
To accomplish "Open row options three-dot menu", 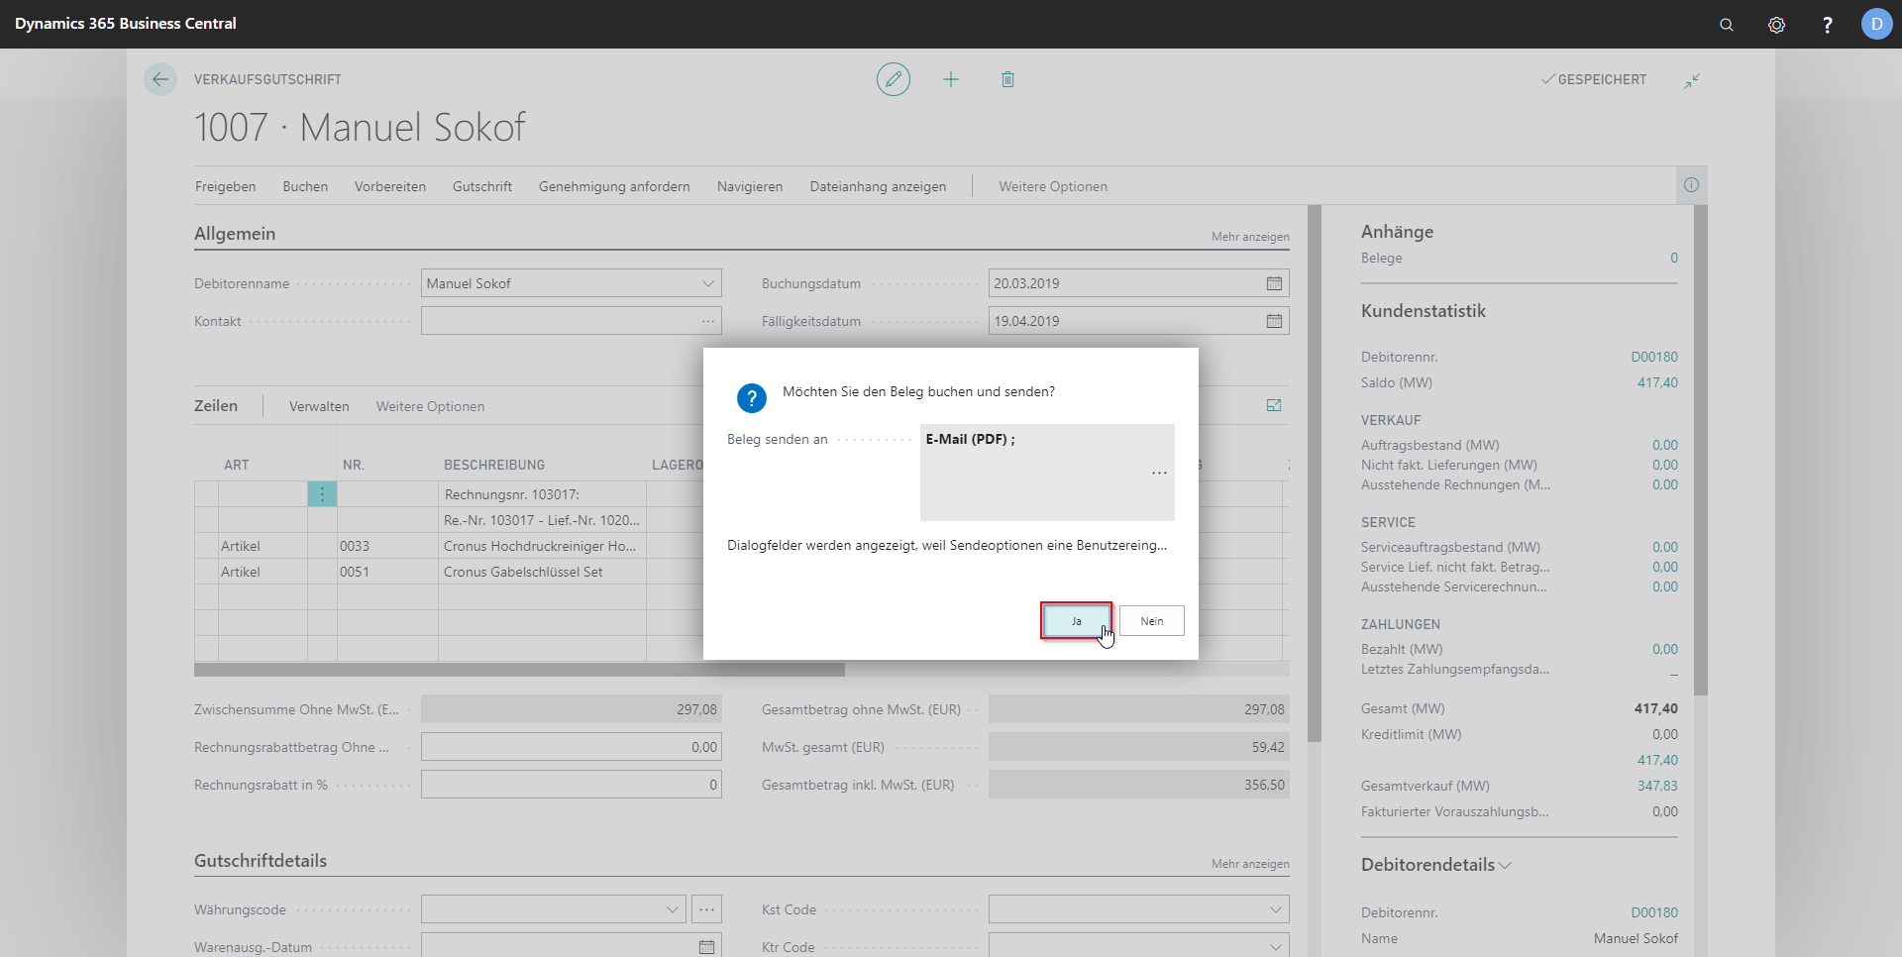I will pyautogui.click(x=322, y=493).
